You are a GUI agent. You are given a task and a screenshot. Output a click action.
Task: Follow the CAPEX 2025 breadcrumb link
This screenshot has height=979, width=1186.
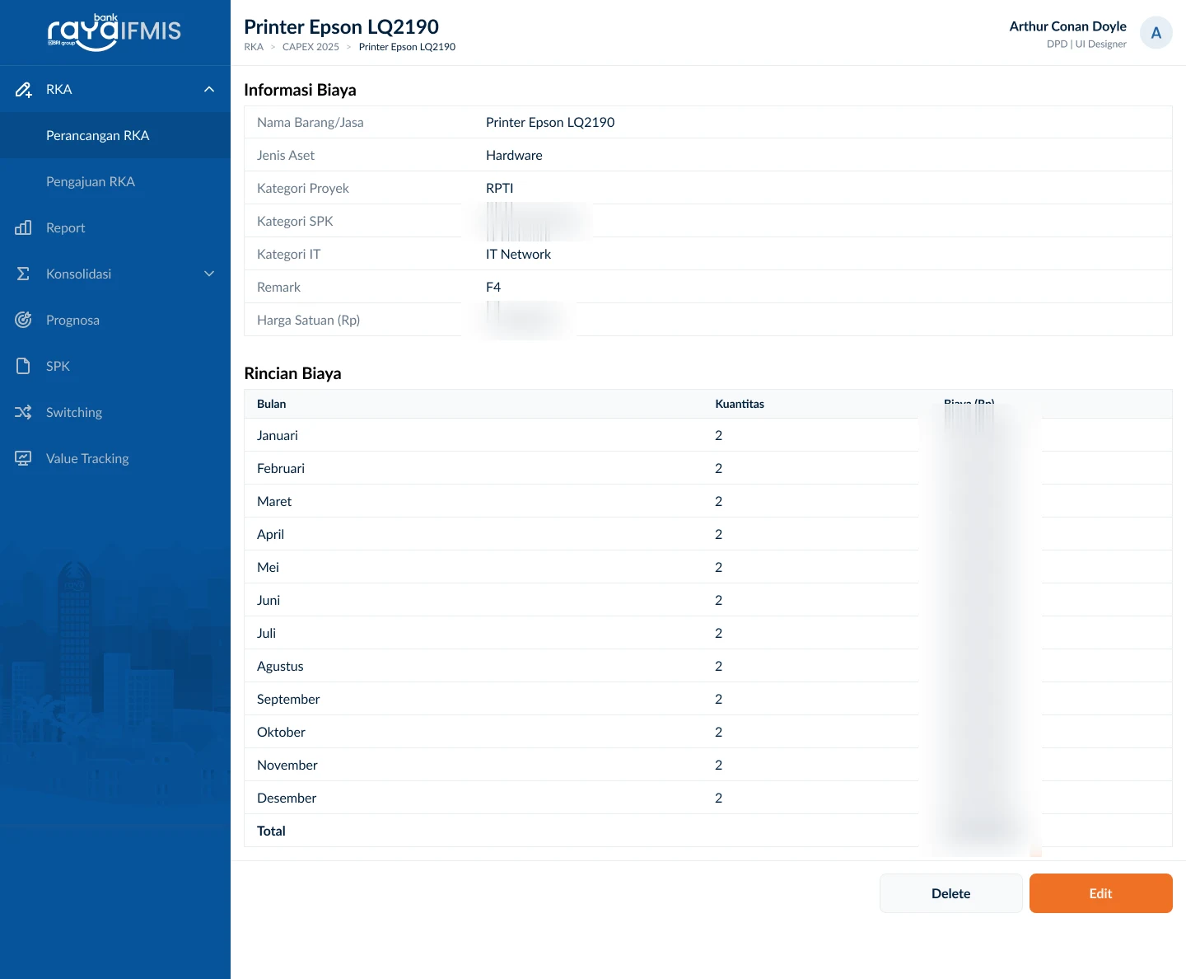click(311, 47)
